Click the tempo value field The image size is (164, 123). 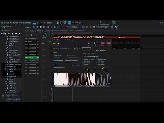coord(50,23)
